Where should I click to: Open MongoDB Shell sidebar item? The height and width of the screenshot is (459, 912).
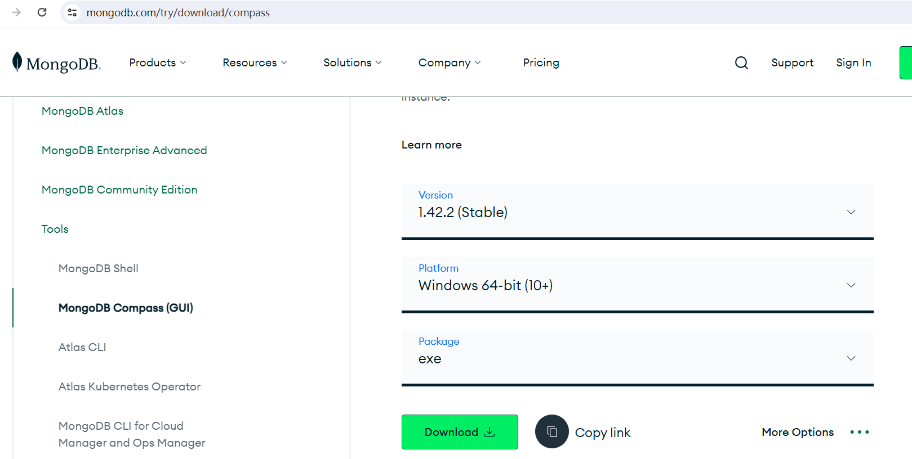(x=99, y=268)
